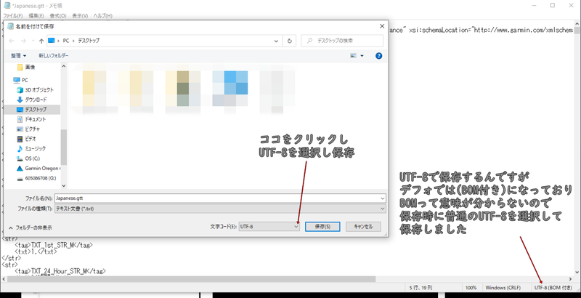
Task: Click デスクトップ in address breadcrumb
Action: click(x=89, y=41)
